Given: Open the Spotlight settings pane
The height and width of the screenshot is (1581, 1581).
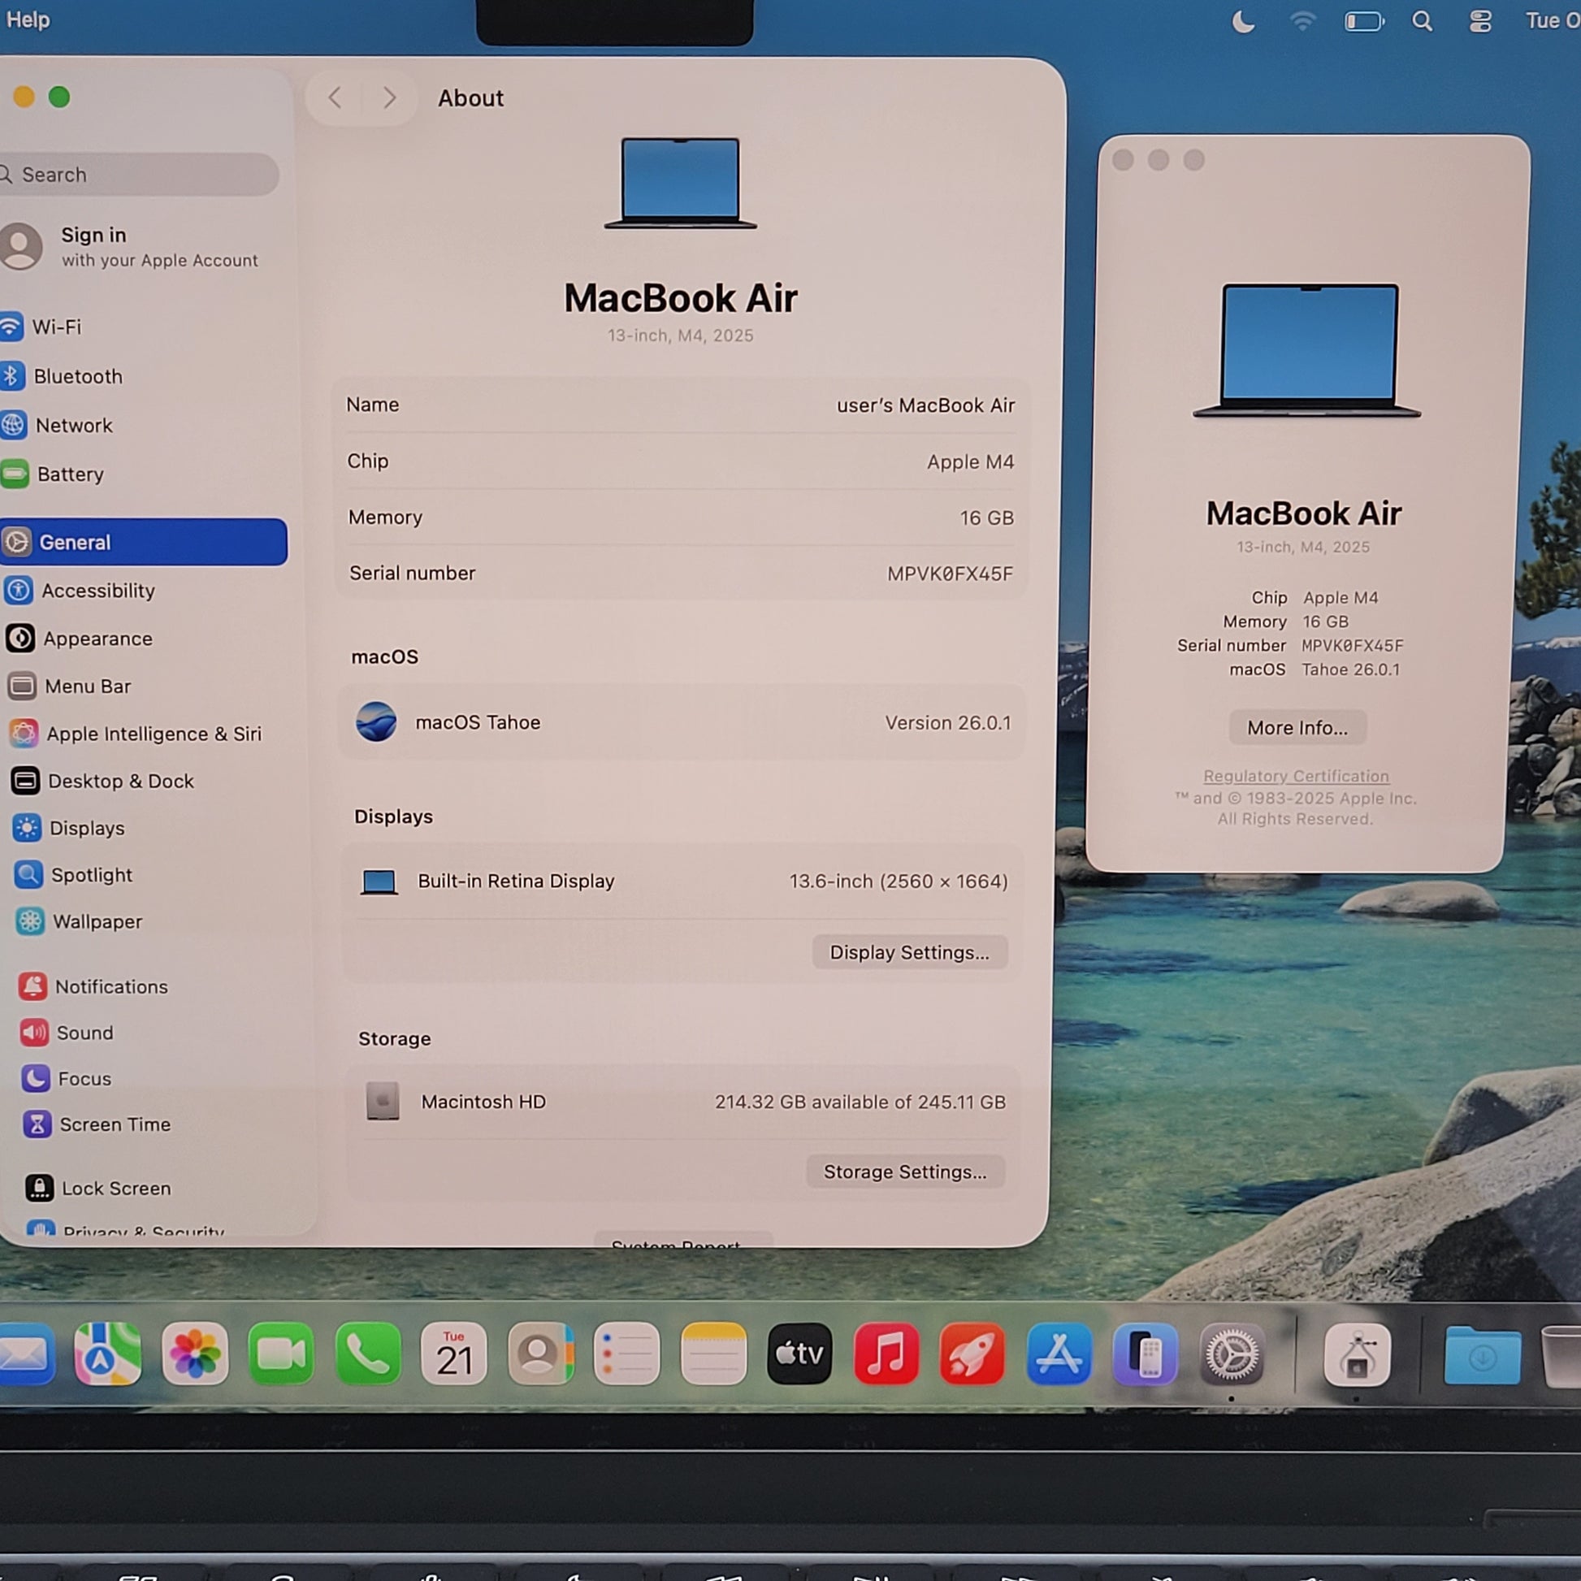Looking at the screenshot, I should 90,875.
